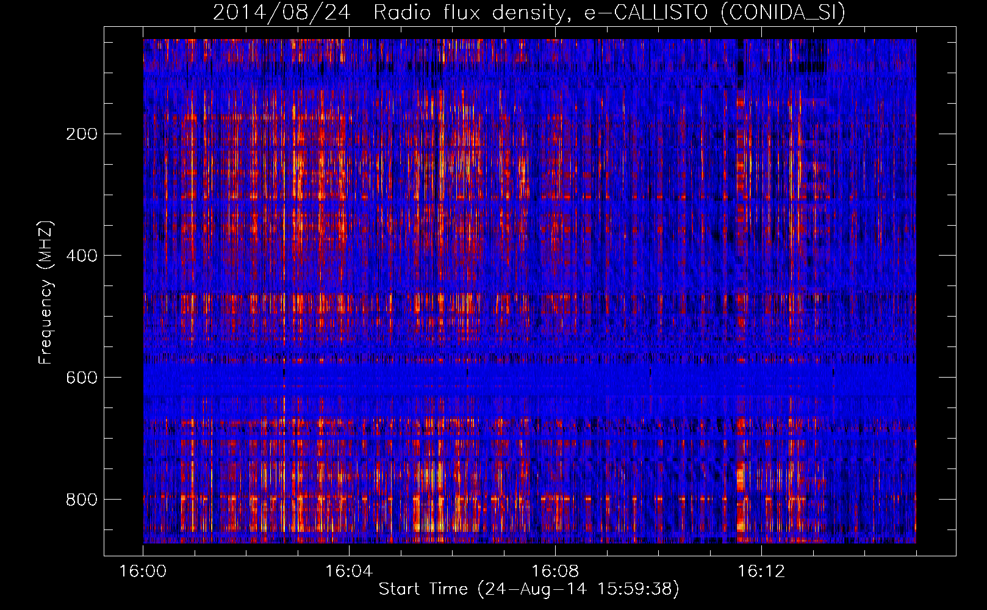The image size is (987, 610).
Task: Click the '200' frequency tick label
Action: (82, 134)
